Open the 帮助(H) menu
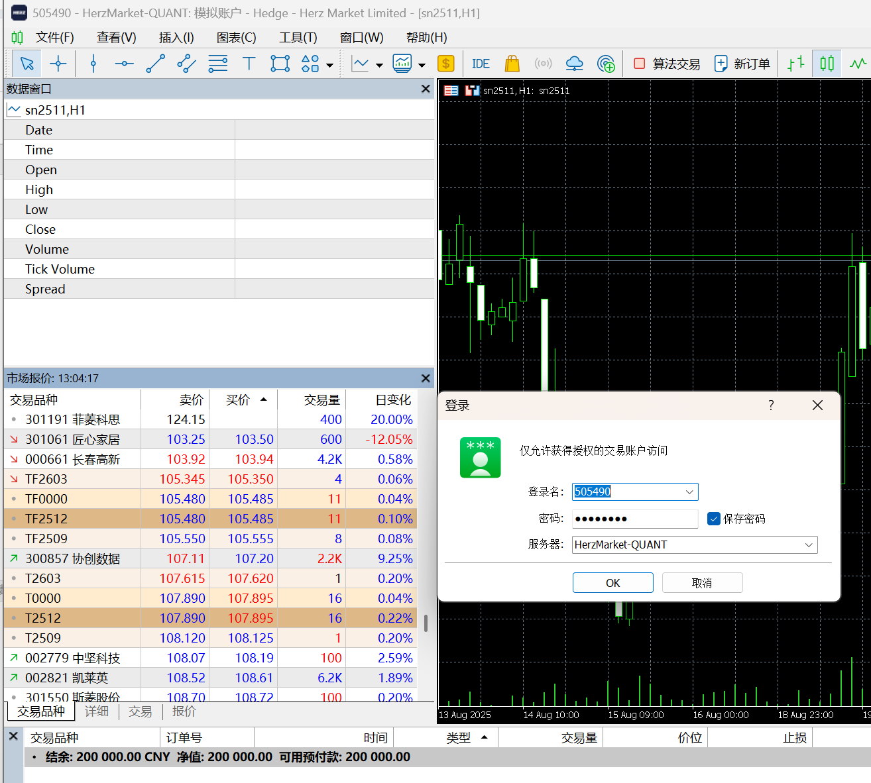 click(427, 37)
